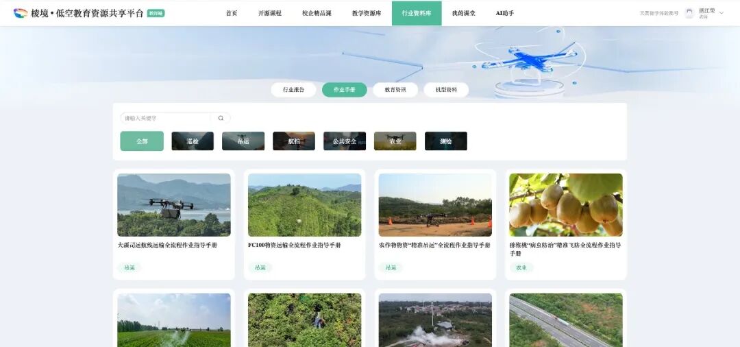Open the FC100物资运输 manual thumbnail
This screenshot has height=347, width=740.
[x=304, y=205]
